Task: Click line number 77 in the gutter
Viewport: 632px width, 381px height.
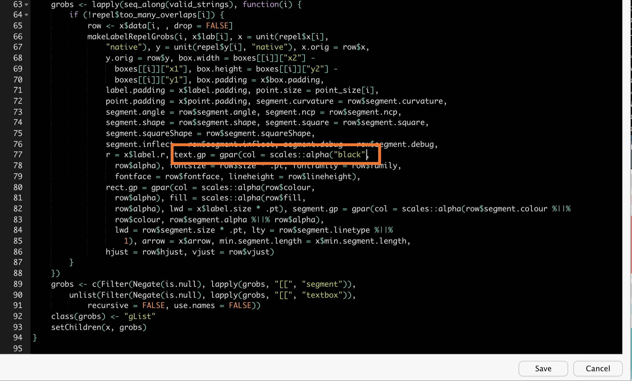Action: tap(18, 155)
